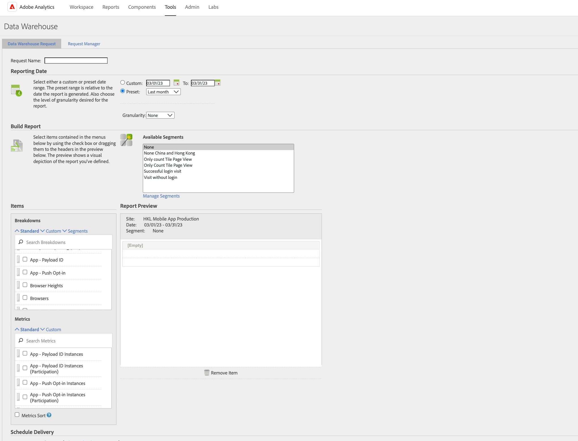Check App - Push Opt-in Instances metric
The height and width of the screenshot is (441, 578).
tap(25, 383)
